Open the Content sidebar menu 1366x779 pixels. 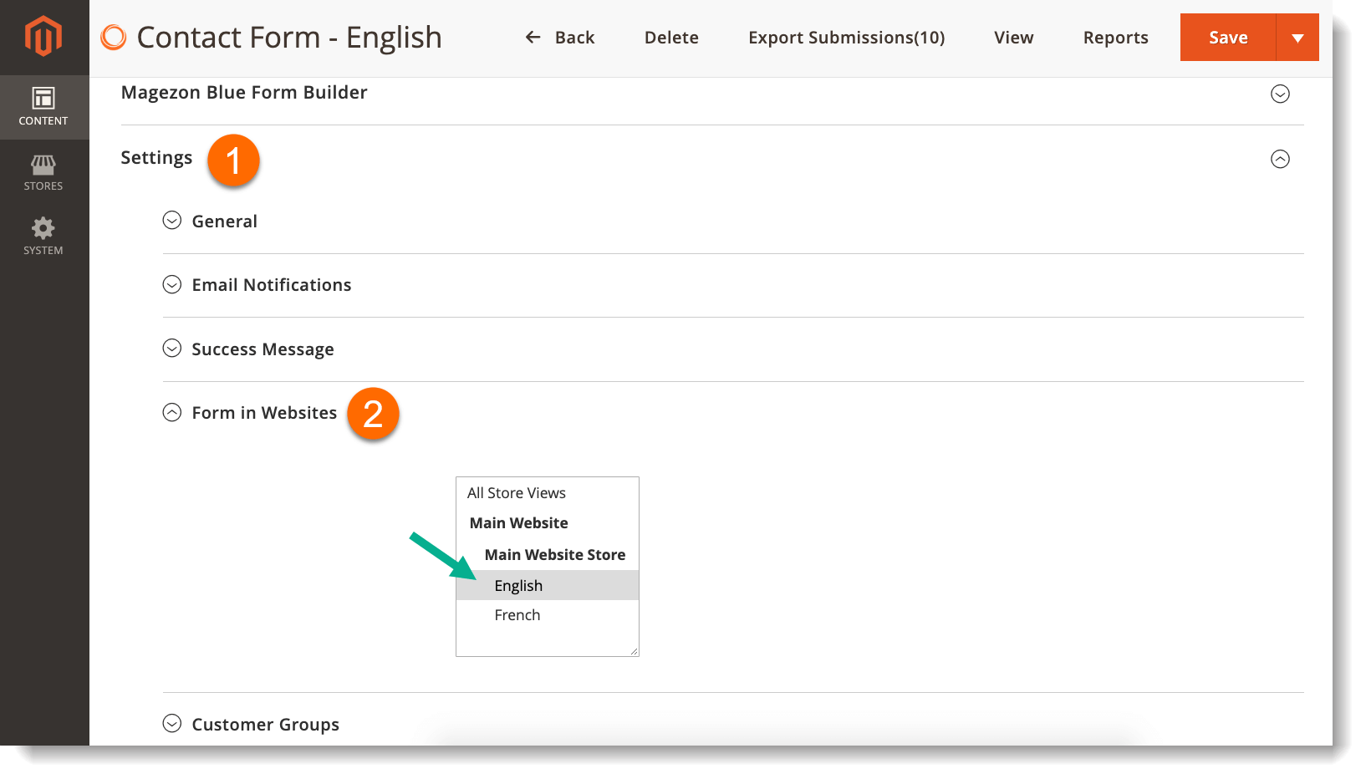click(43, 107)
